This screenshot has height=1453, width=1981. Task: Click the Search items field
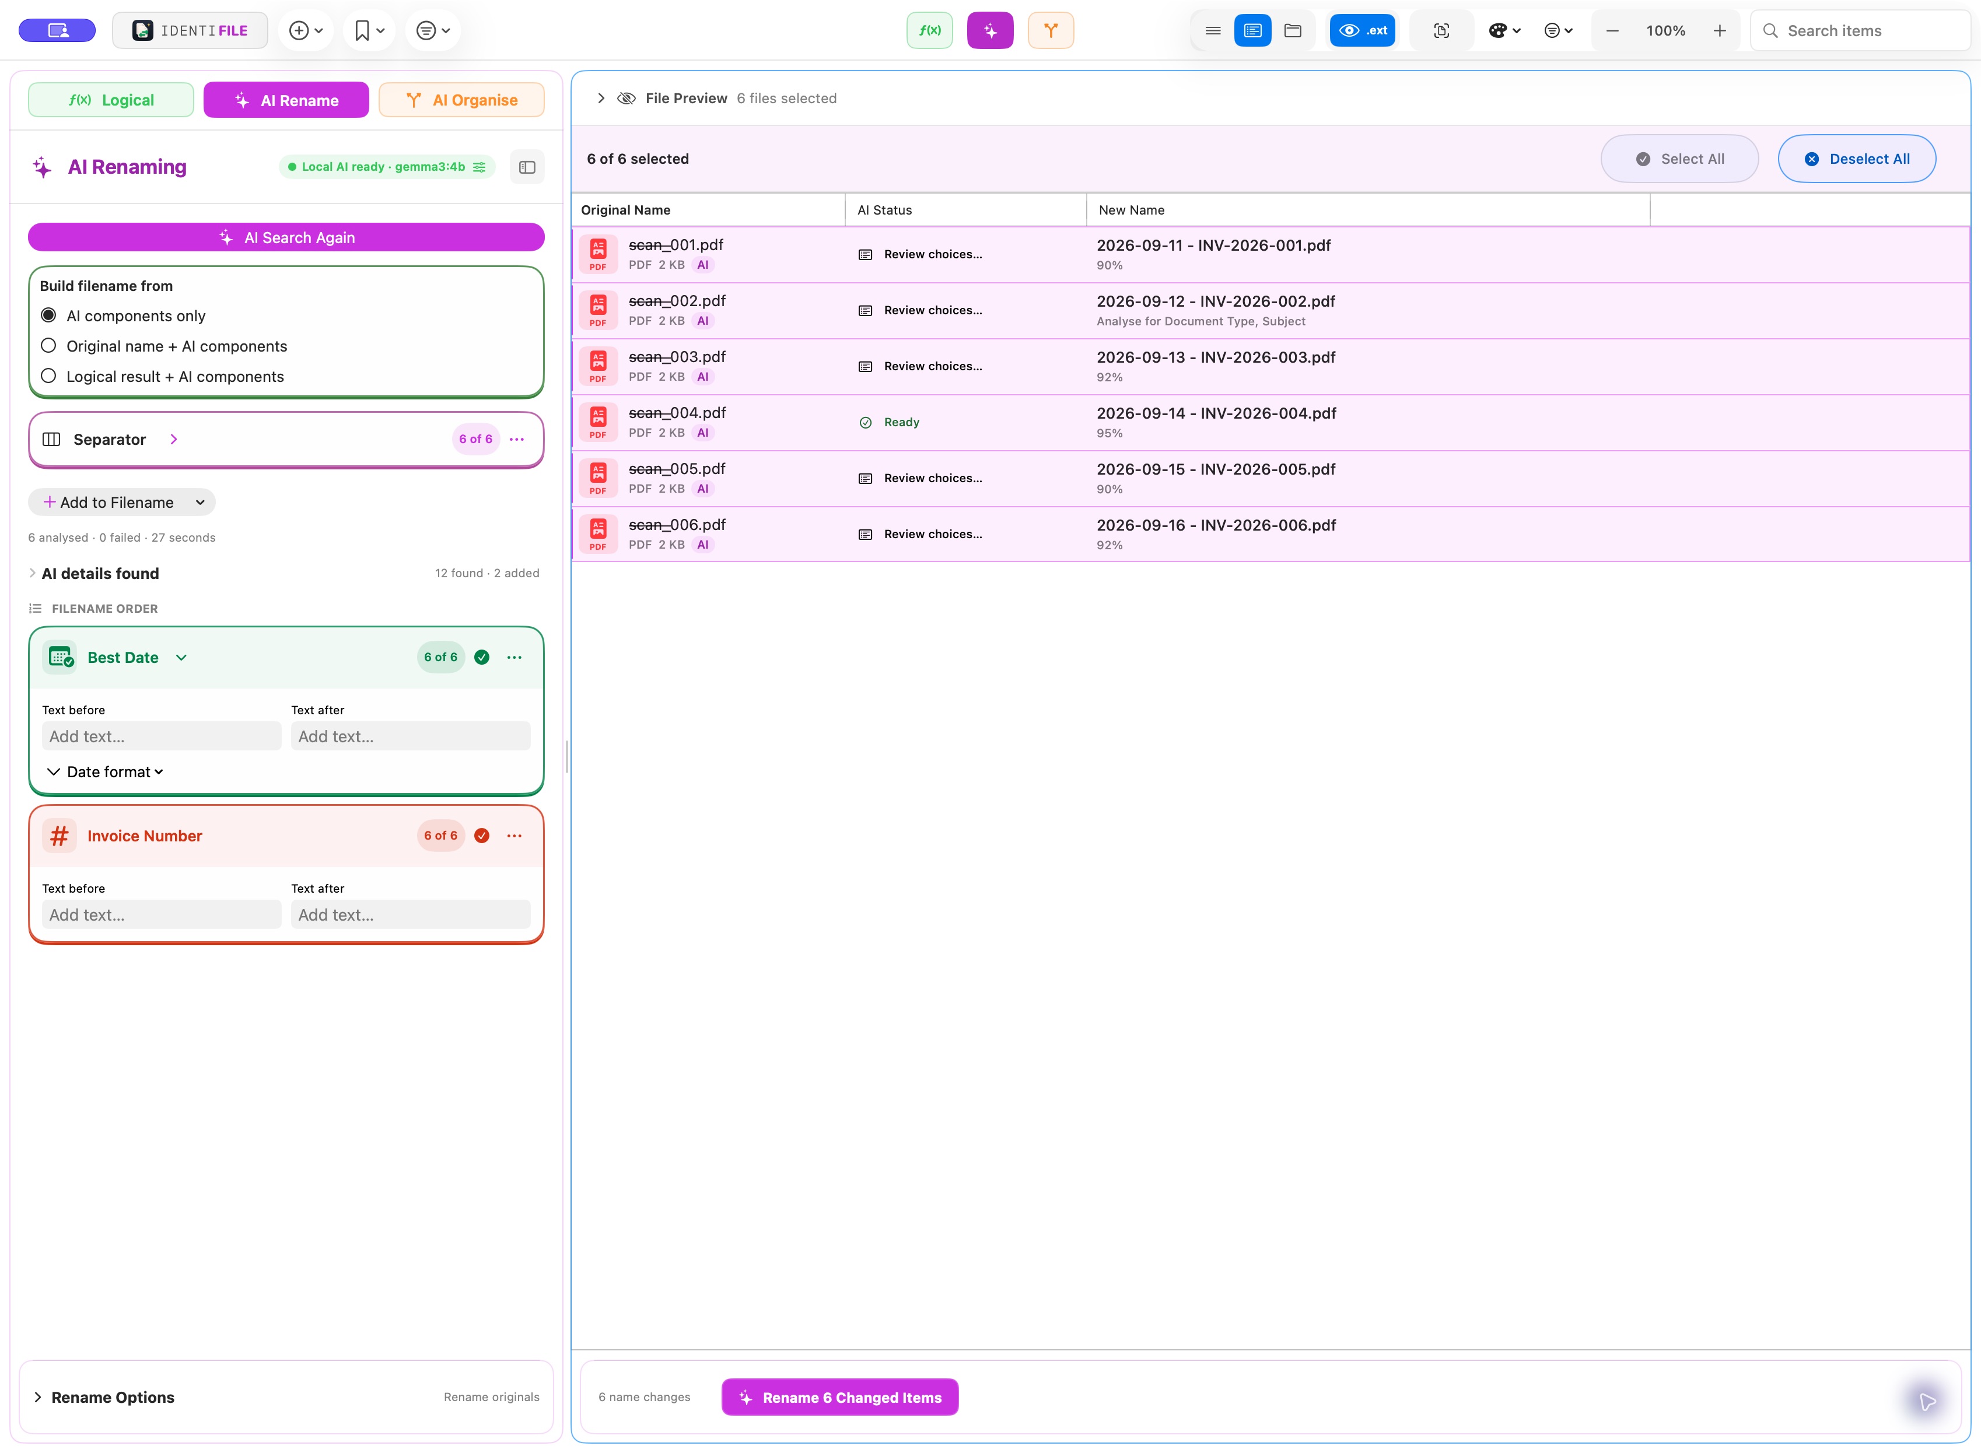(1860, 31)
